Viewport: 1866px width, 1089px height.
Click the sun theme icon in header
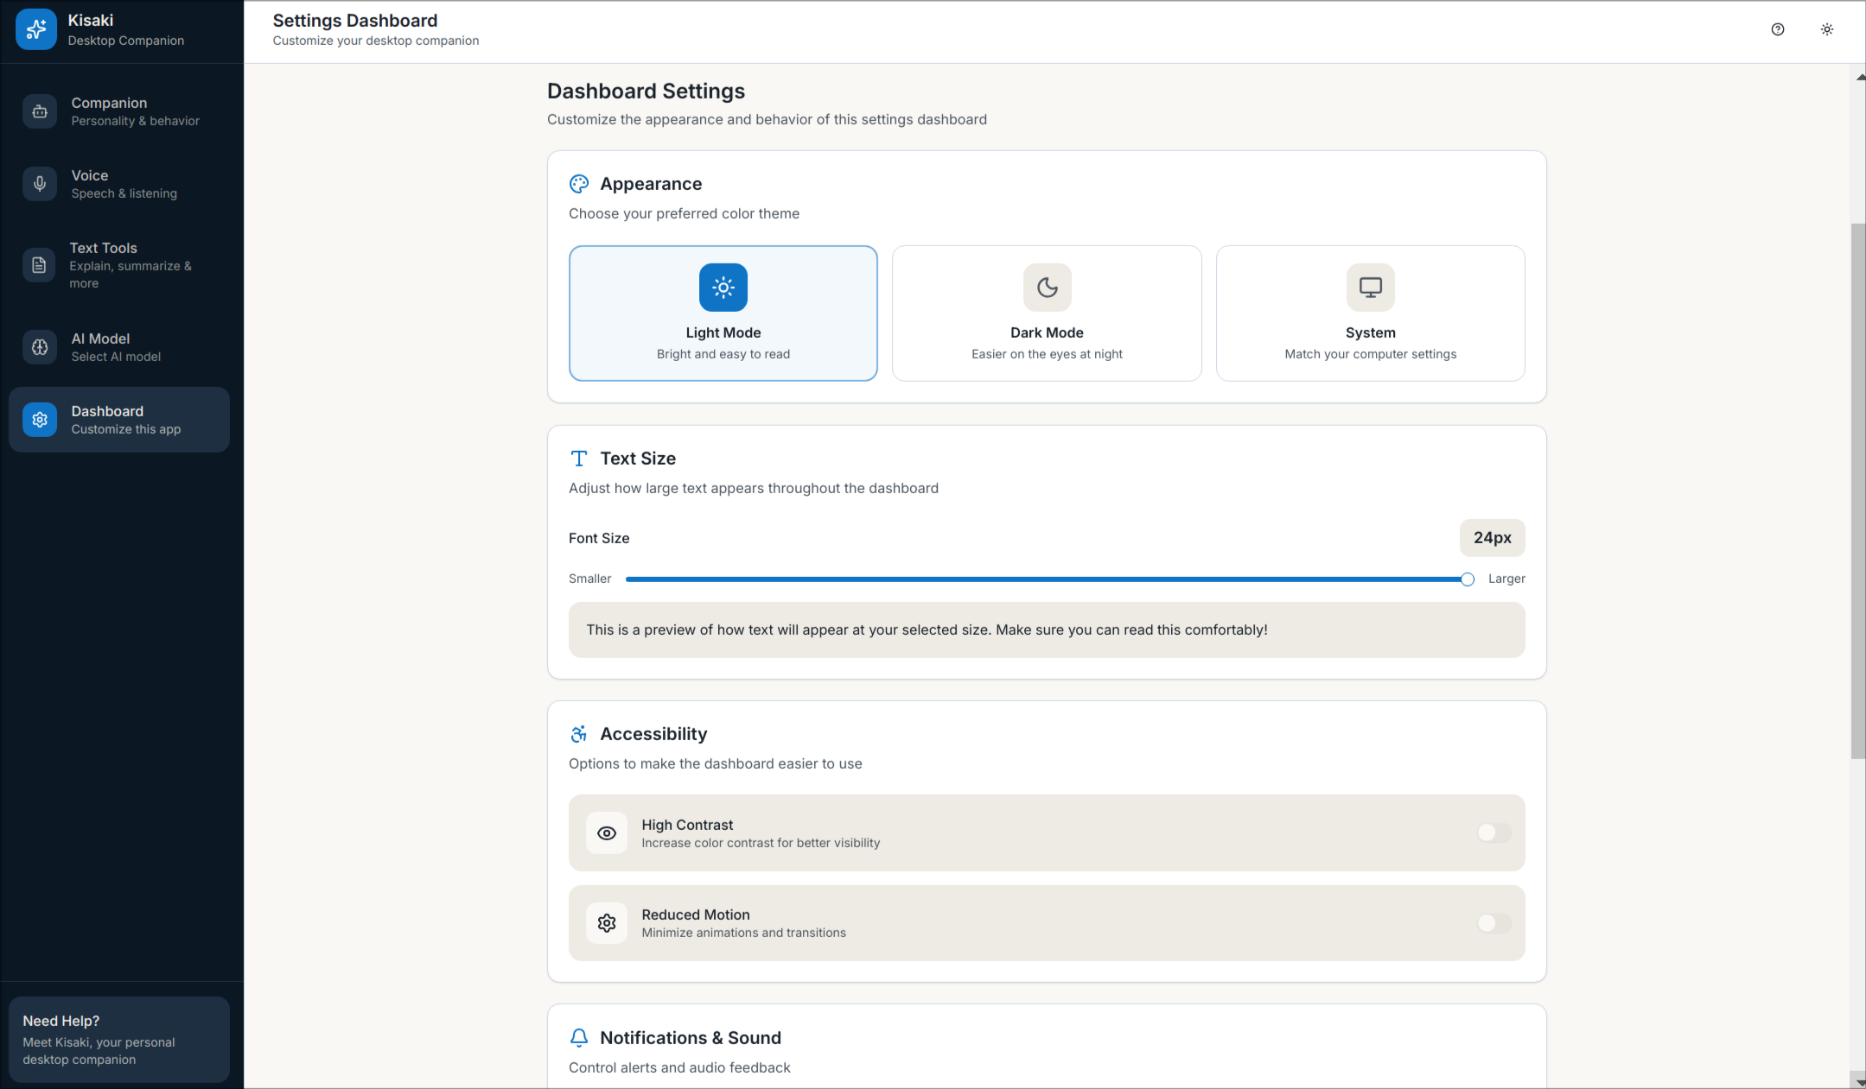point(1826,29)
